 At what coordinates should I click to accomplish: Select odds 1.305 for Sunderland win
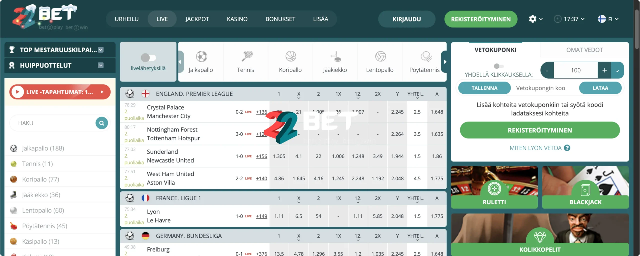tap(279, 156)
